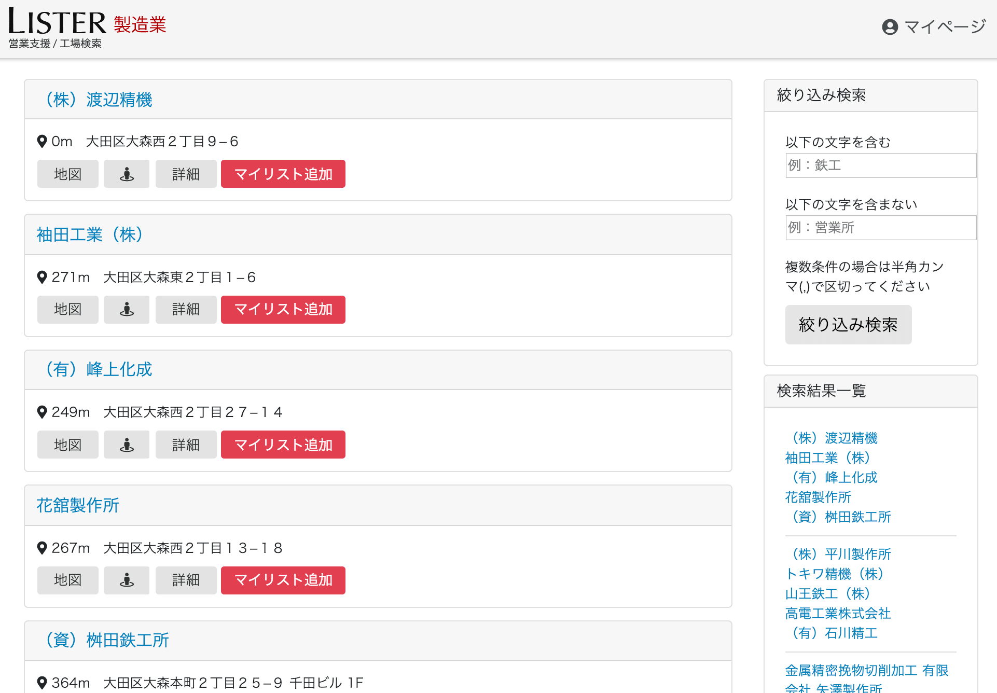Focus the 以下の文字を含まない input field
The height and width of the screenshot is (693, 997).
[x=881, y=228]
